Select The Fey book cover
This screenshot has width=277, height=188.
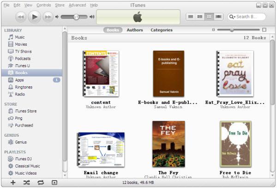(x=169, y=144)
